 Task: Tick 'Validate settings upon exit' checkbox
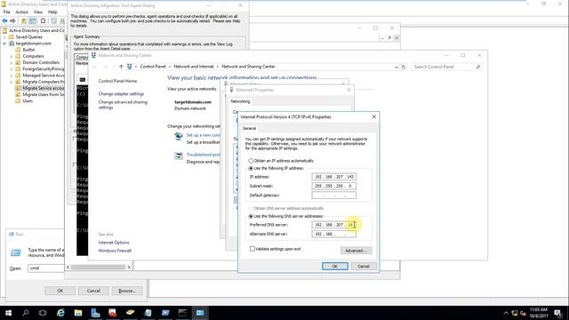point(252,249)
